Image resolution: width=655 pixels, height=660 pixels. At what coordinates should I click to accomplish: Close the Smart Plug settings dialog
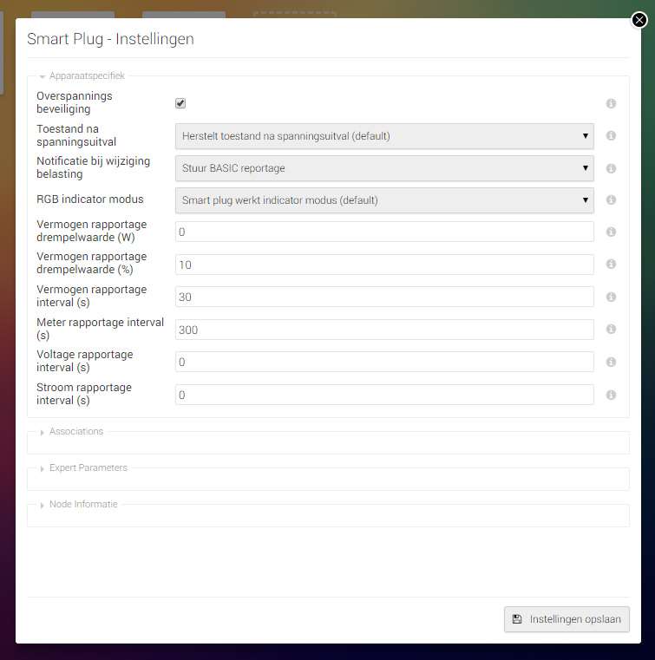pos(639,19)
